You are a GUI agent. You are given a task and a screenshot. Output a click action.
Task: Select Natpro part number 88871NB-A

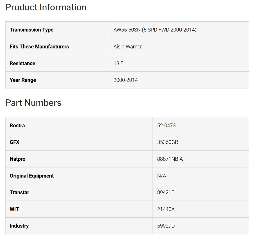point(170,159)
